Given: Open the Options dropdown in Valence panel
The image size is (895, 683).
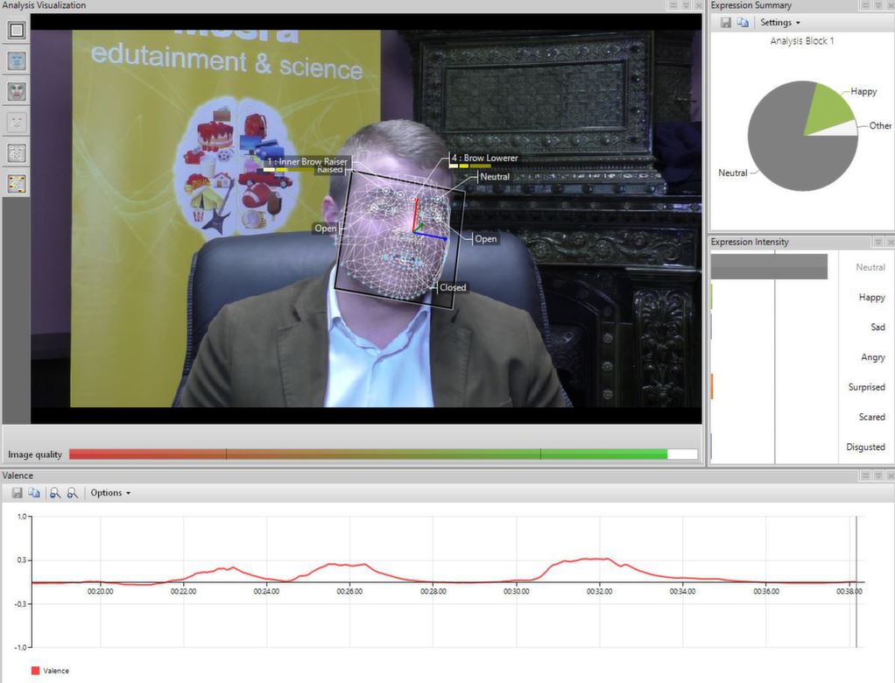Looking at the screenshot, I should (110, 493).
